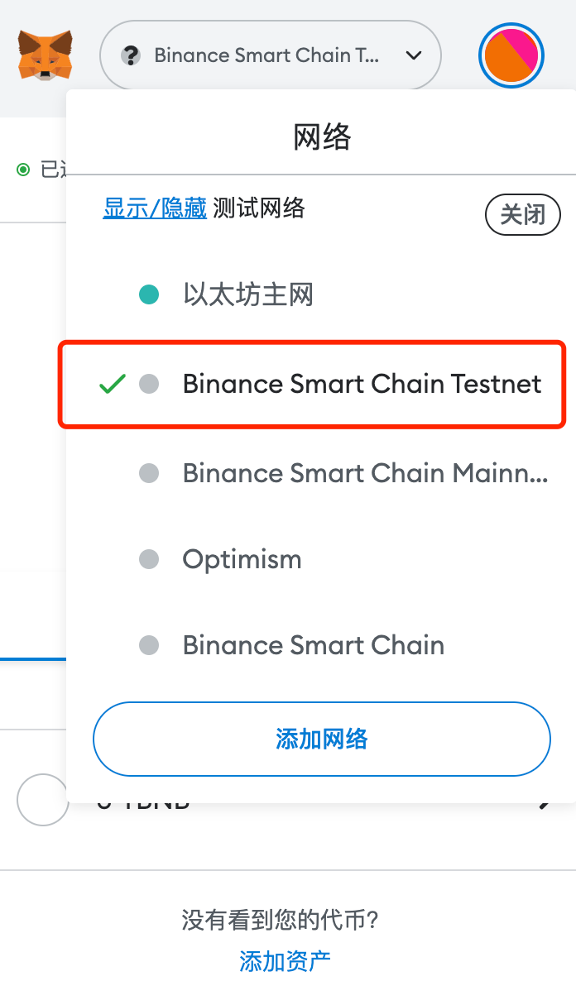
Task: Click the 以太坊主网 network status dot
Action: tap(149, 294)
